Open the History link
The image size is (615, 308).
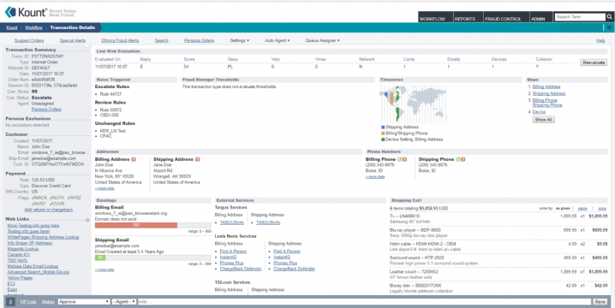pos(48,302)
